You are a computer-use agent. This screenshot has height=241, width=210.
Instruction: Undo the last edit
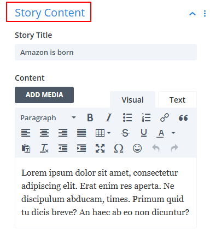pos(156,148)
